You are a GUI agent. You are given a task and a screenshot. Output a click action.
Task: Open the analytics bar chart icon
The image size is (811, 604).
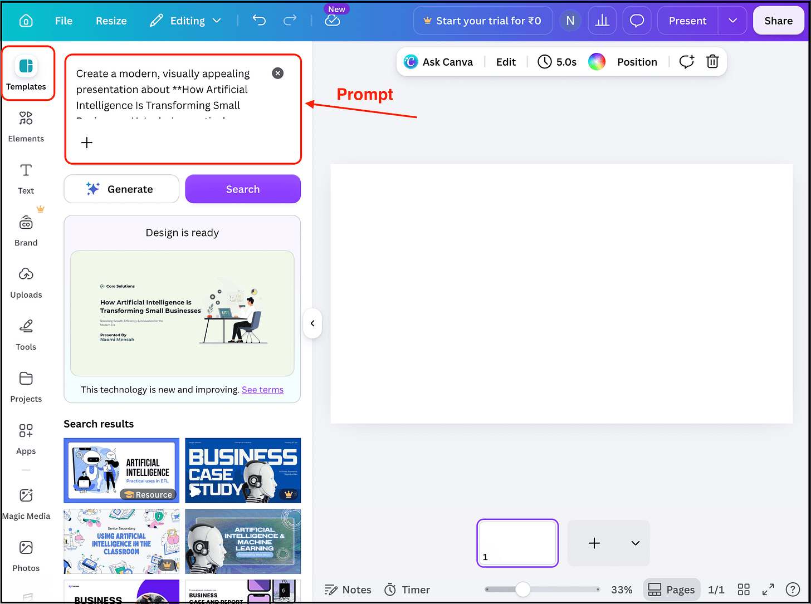coord(602,21)
